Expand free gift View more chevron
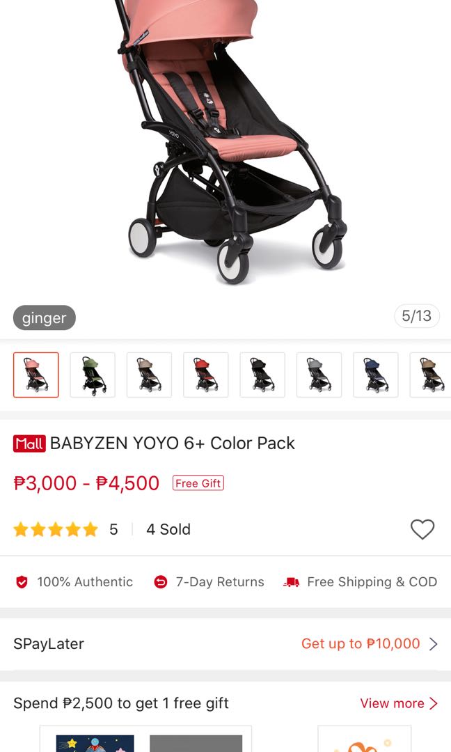This screenshot has height=752, width=451. (x=434, y=703)
